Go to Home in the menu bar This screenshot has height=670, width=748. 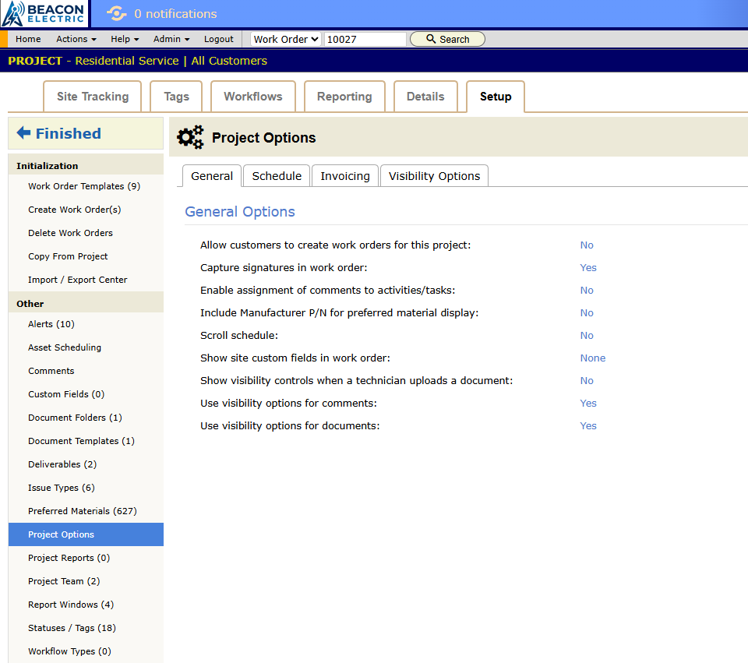tap(28, 39)
